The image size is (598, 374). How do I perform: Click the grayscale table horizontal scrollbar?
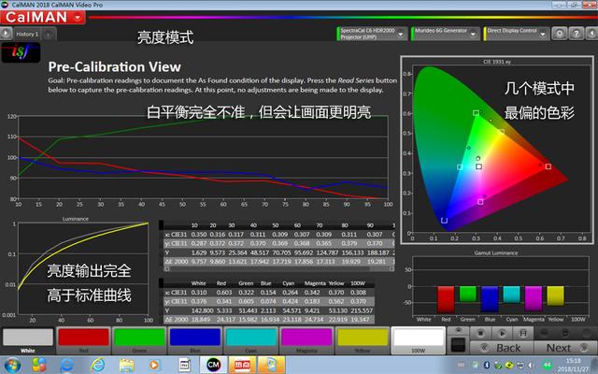[279, 268]
